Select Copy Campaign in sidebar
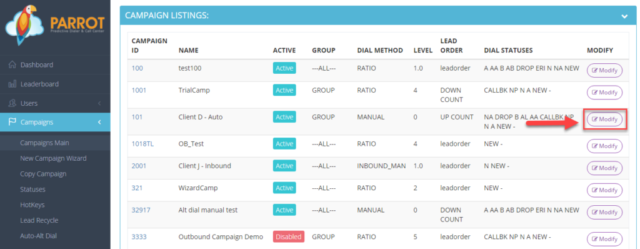The height and width of the screenshot is (249, 640). click(43, 174)
